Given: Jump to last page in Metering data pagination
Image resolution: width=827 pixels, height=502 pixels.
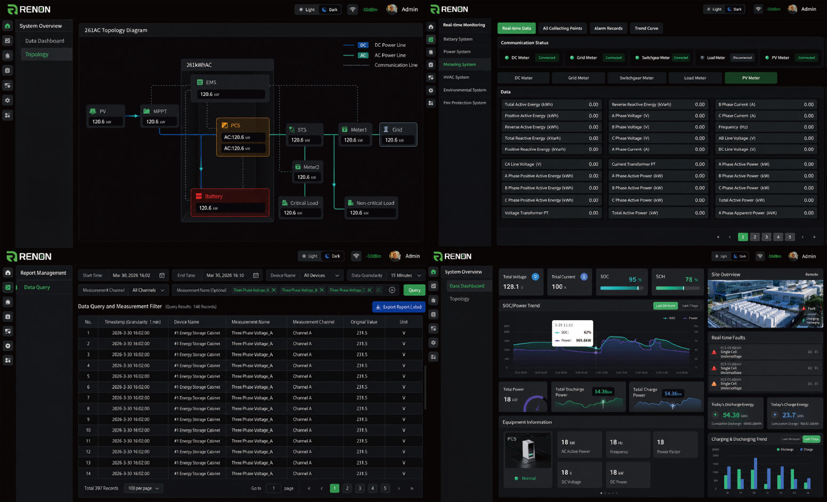Looking at the screenshot, I should [x=814, y=237].
